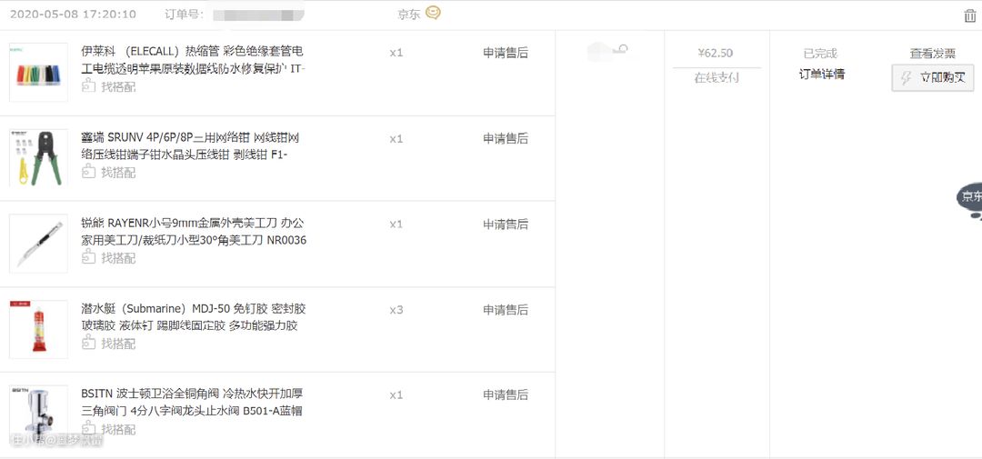This screenshot has height=459, width=982.
Task: Click 申请售后 for Submarine MDJ-50 sealant
Action: click(x=505, y=310)
